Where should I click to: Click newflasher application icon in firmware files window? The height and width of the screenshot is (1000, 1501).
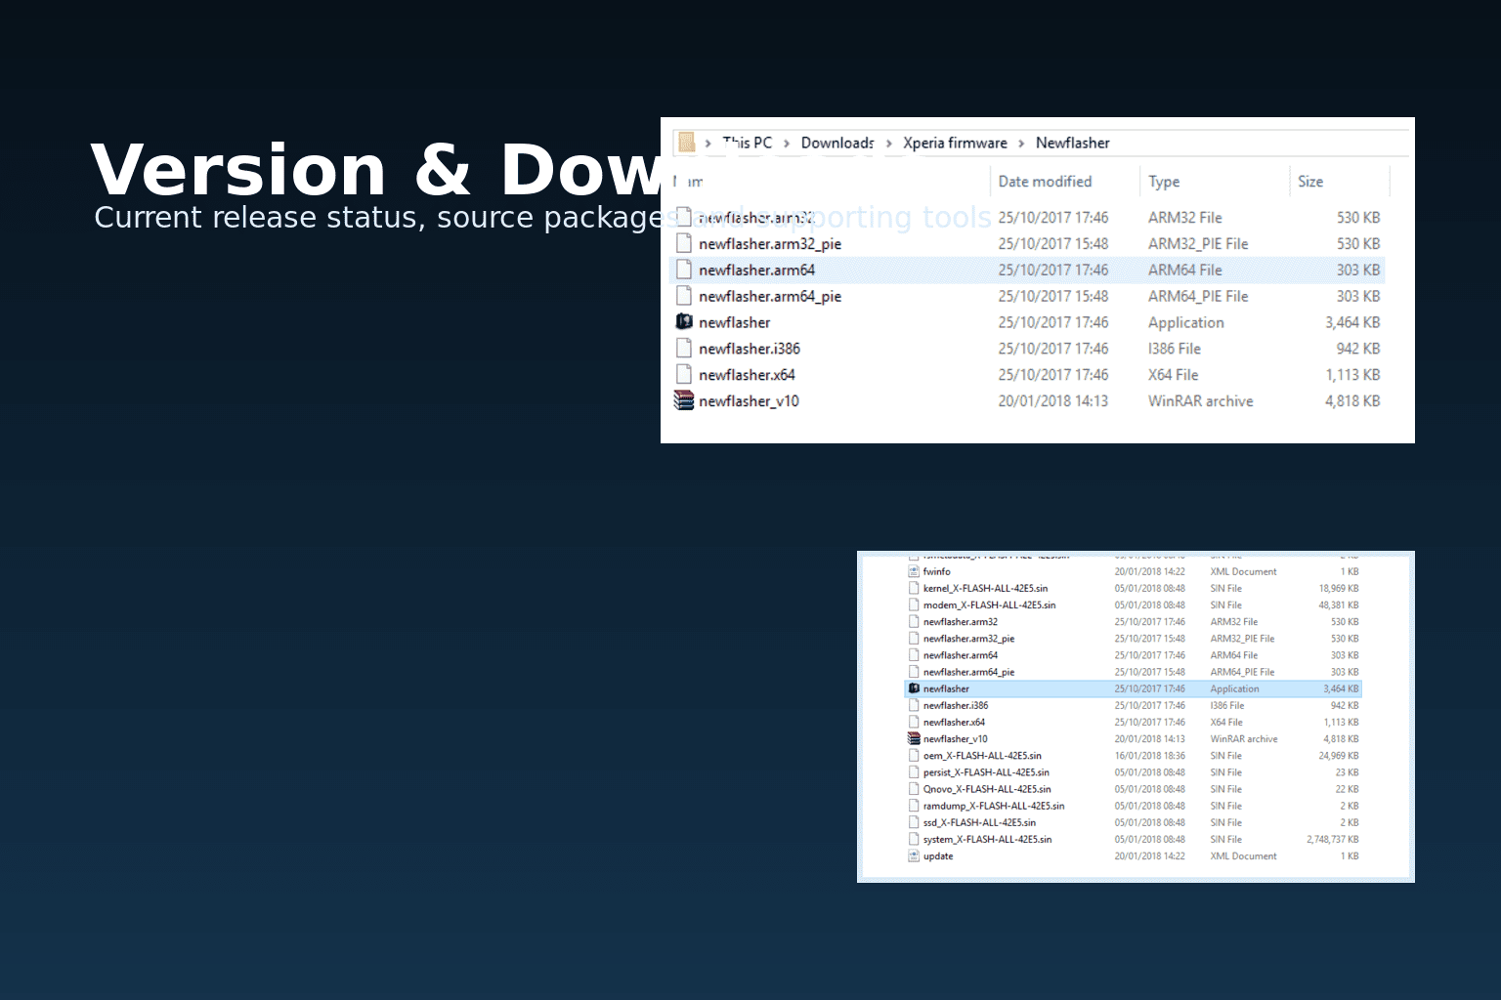(x=914, y=688)
